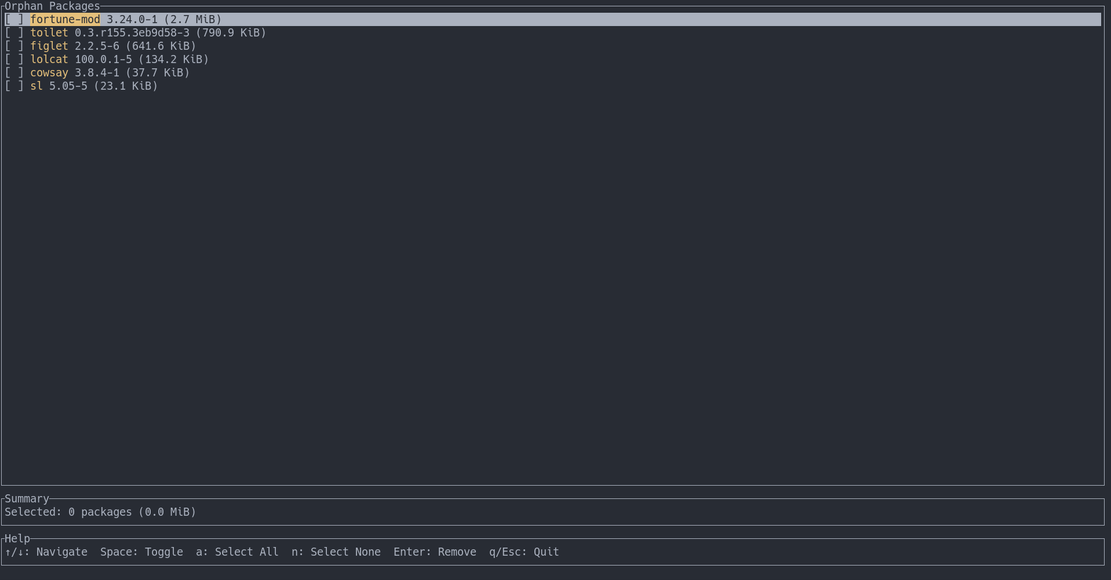Screen dimensions: 1111x580
Task: Select the fortune-mod package name
Action: coord(65,20)
